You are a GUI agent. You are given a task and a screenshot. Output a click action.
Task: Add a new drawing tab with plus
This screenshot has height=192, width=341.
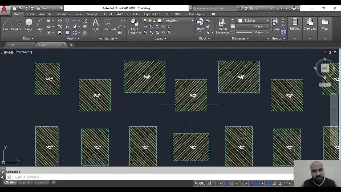pos(71,45)
